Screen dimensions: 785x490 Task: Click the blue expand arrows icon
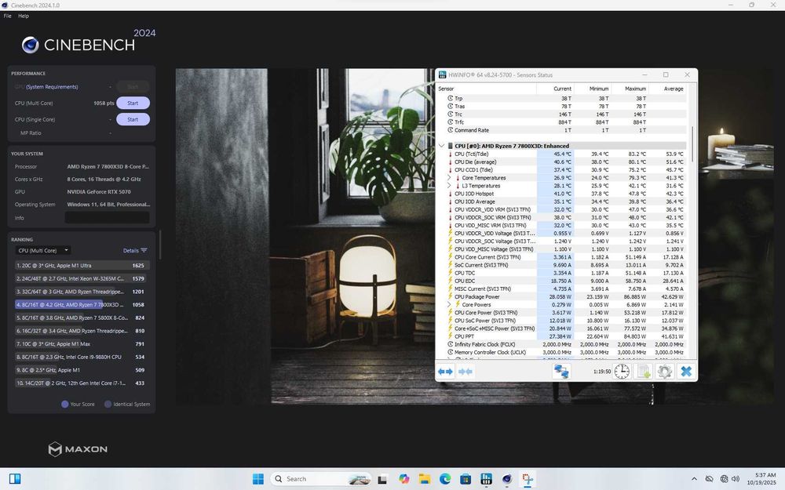click(x=445, y=372)
